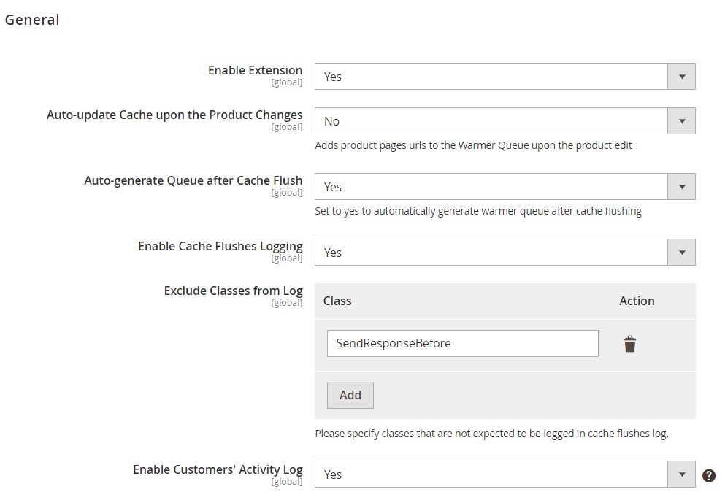Select the Exclude Classes from Log label
This screenshot has width=725, height=500.
coord(233,291)
